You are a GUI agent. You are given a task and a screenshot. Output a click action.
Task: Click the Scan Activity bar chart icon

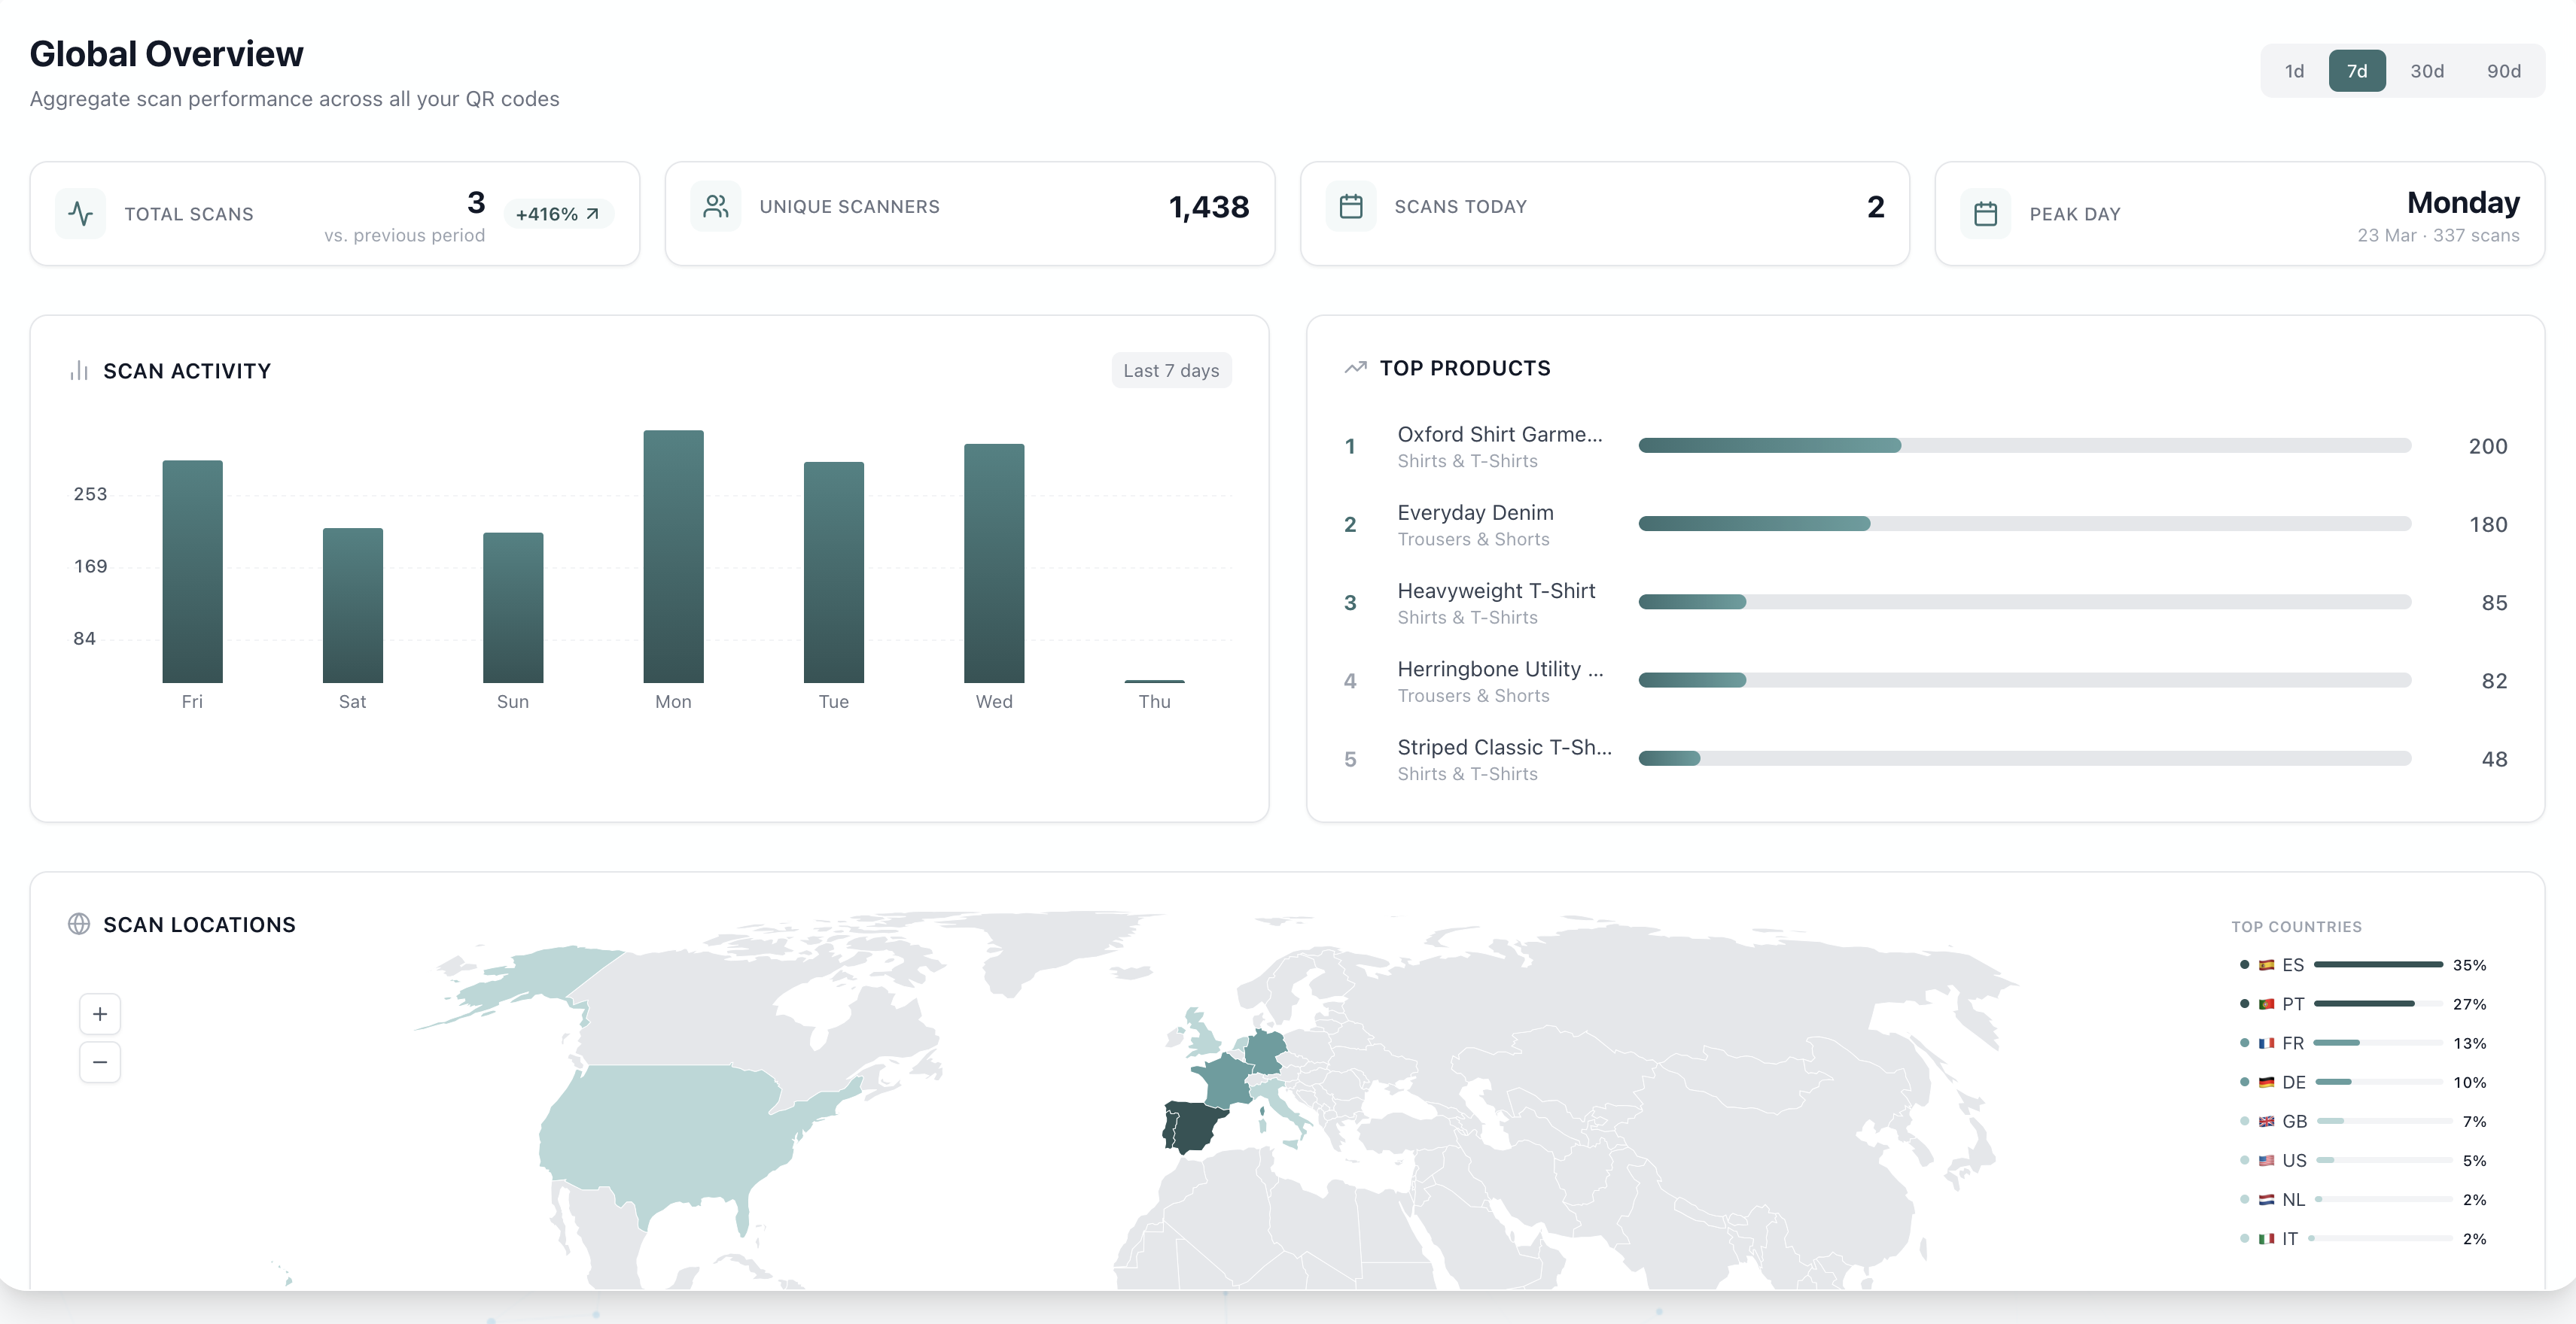click(x=79, y=369)
